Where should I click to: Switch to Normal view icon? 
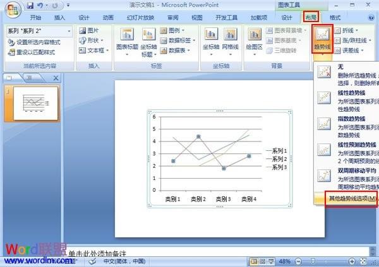click(x=254, y=261)
